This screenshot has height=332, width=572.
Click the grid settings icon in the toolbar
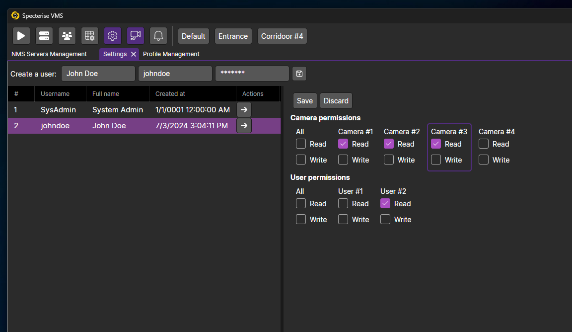90,36
